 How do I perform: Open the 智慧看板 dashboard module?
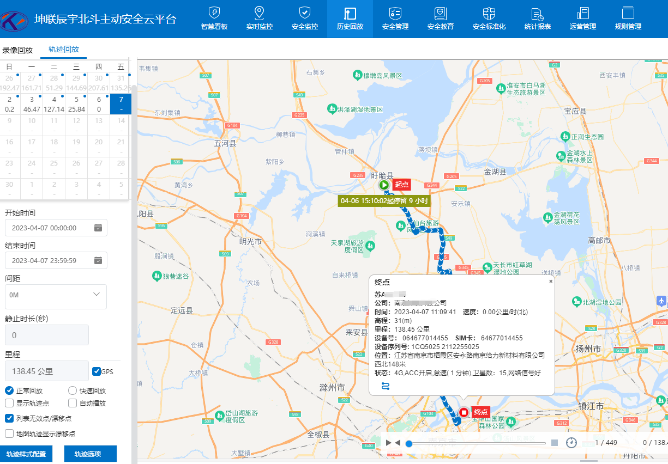[214, 19]
